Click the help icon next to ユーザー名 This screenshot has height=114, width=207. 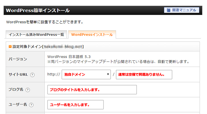(31, 105)
